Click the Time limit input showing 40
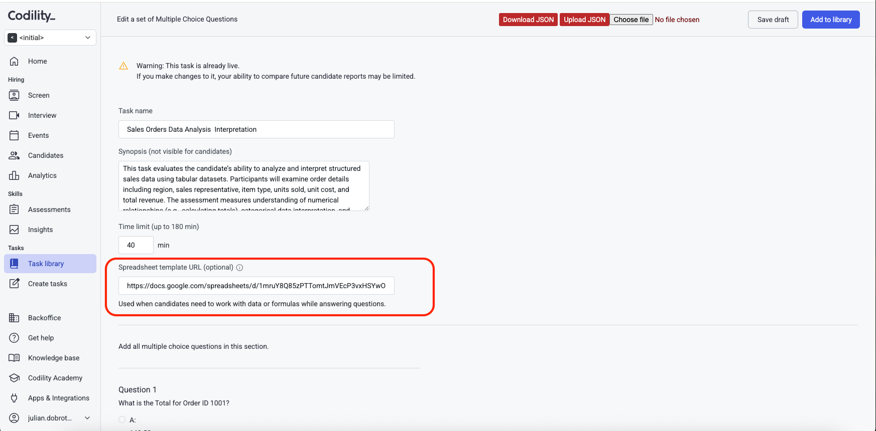This screenshot has height=431, width=876. (136, 245)
